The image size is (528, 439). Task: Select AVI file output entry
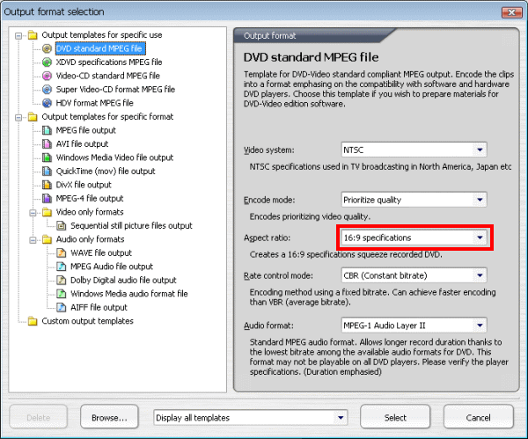(x=82, y=143)
